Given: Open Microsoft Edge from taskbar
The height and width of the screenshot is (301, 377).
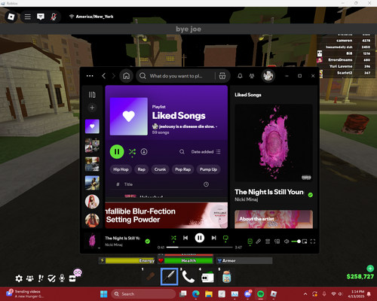Looking at the screenshot, I should (x=196, y=293).
